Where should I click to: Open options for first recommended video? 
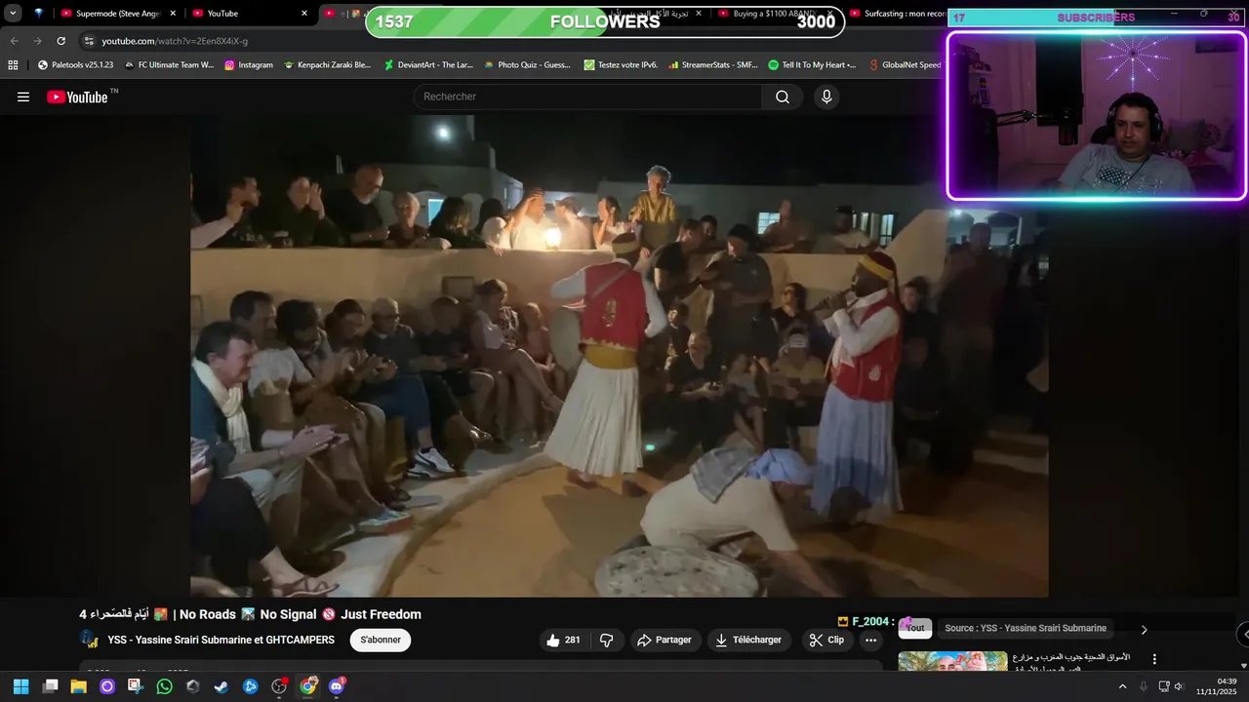tap(1154, 659)
